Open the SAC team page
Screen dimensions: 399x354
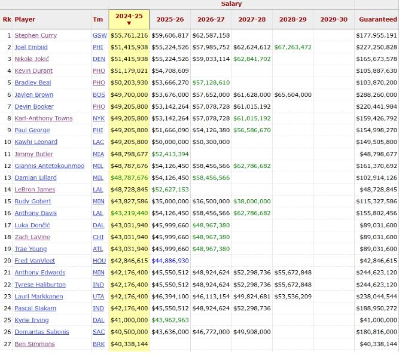point(99,332)
